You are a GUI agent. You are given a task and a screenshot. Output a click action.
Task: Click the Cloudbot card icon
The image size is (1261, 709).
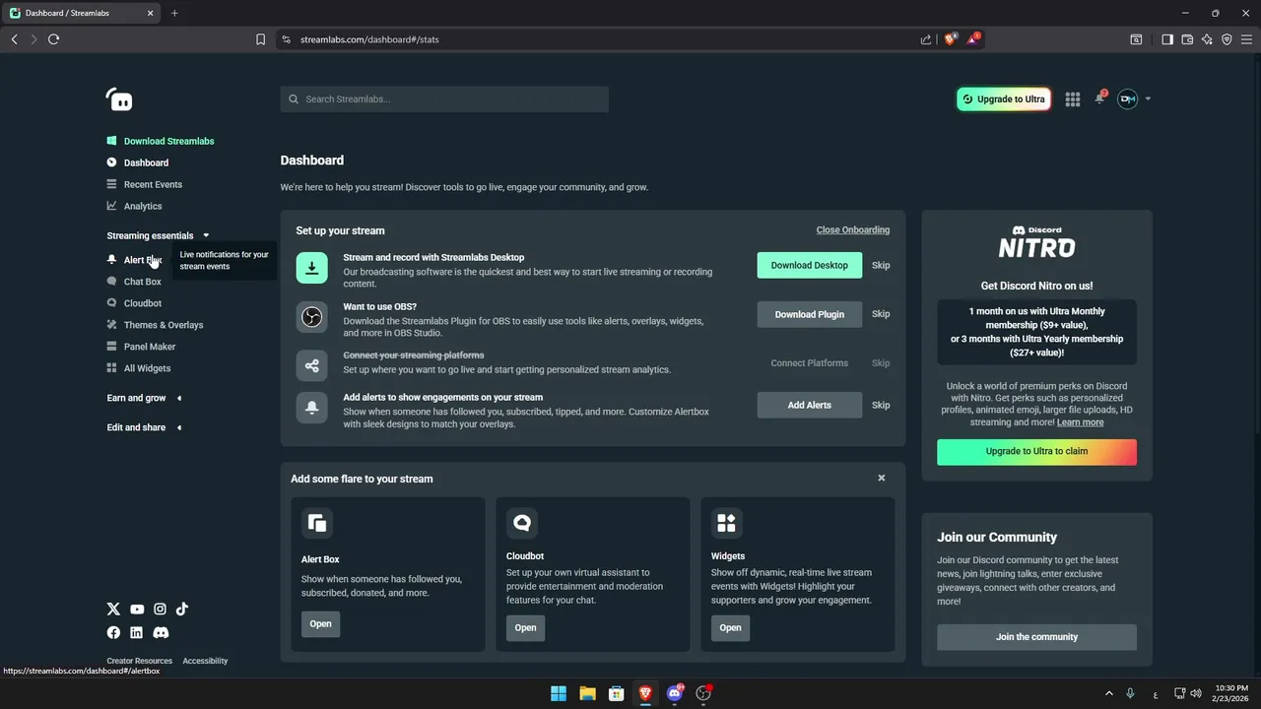click(x=522, y=523)
